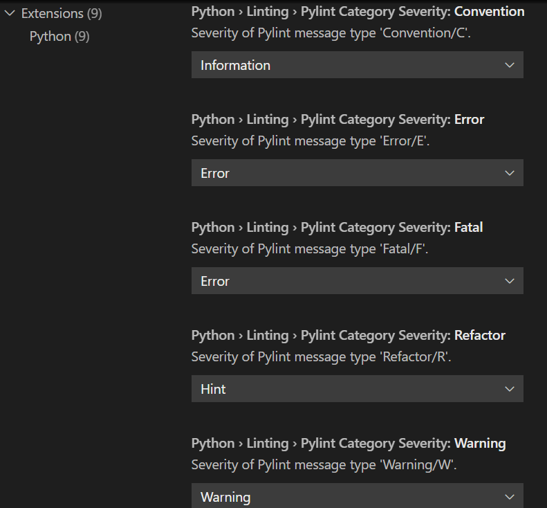Click the Pylint Category Severity: Error setting title
Image resolution: width=547 pixels, height=508 pixels.
337,119
